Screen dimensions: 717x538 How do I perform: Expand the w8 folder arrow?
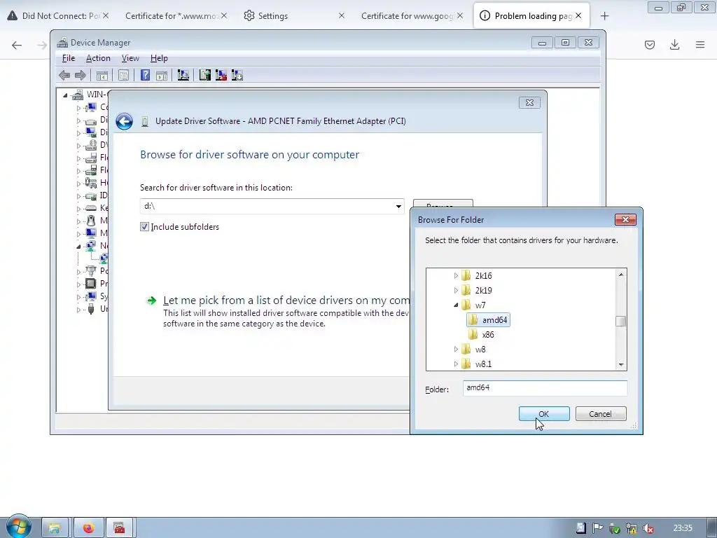456,349
